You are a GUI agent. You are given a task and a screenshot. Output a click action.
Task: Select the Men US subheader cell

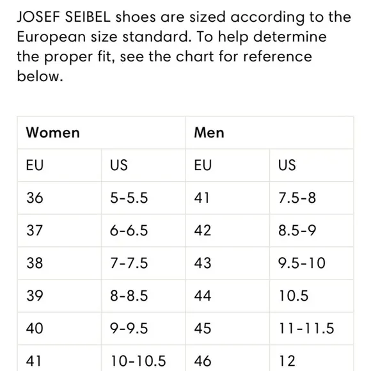[312, 165]
